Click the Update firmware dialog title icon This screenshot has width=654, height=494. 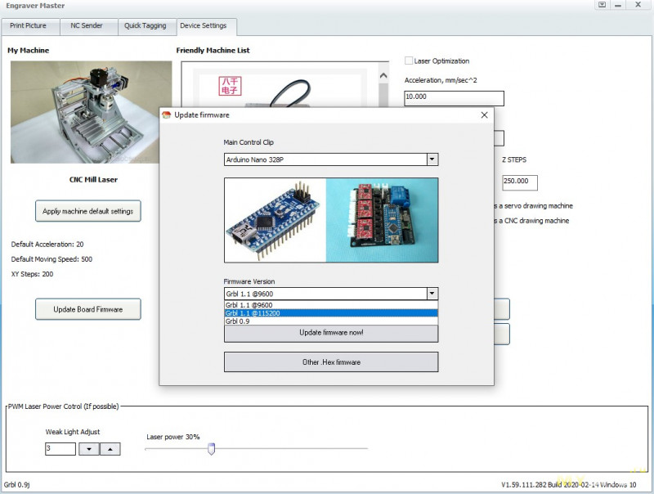pos(167,115)
